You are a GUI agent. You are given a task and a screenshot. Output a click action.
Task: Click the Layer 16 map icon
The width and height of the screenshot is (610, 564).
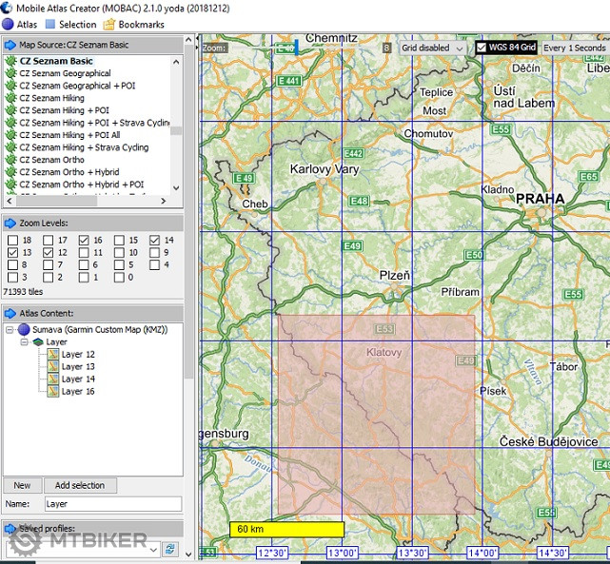(x=53, y=391)
